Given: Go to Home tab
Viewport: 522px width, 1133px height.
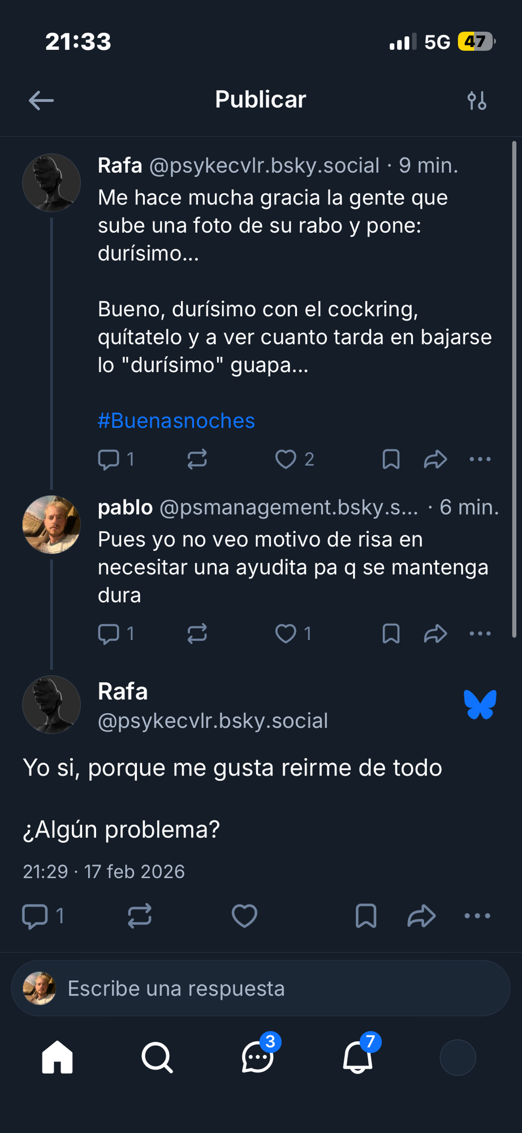Looking at the screenshot, I should click(x=58, y=1058).
